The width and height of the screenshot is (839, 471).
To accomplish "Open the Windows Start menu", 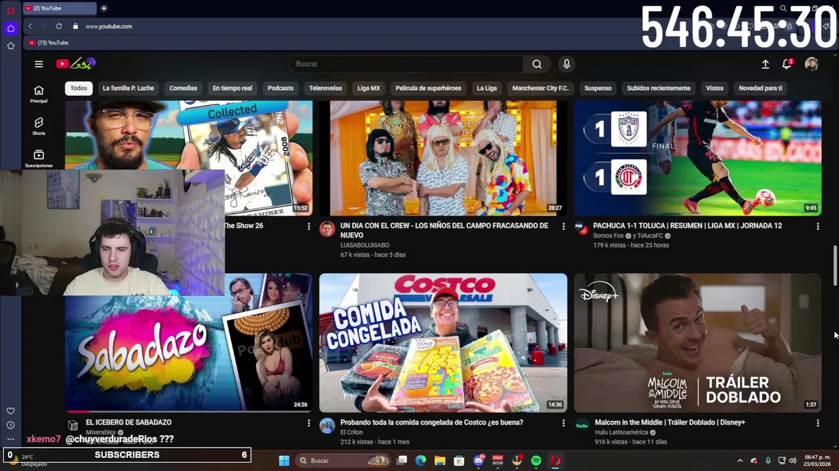I will [284, 461].
